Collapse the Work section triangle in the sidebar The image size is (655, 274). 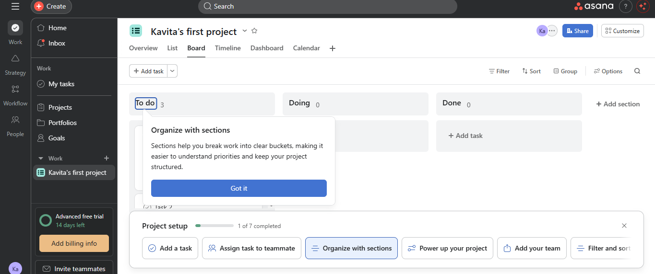point(40,159)
